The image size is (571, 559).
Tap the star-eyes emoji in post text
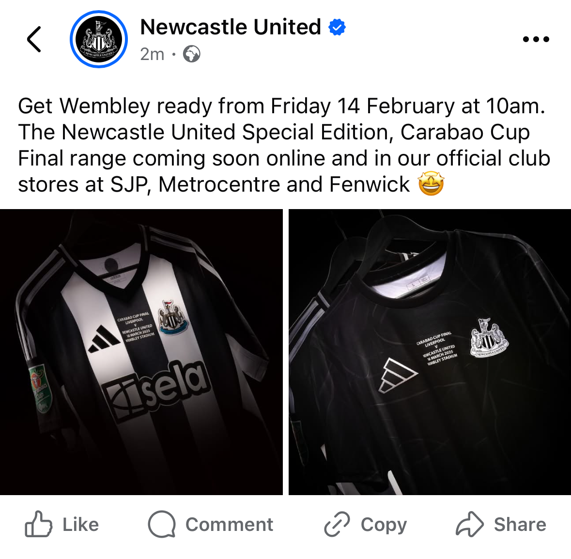(431, 184)
